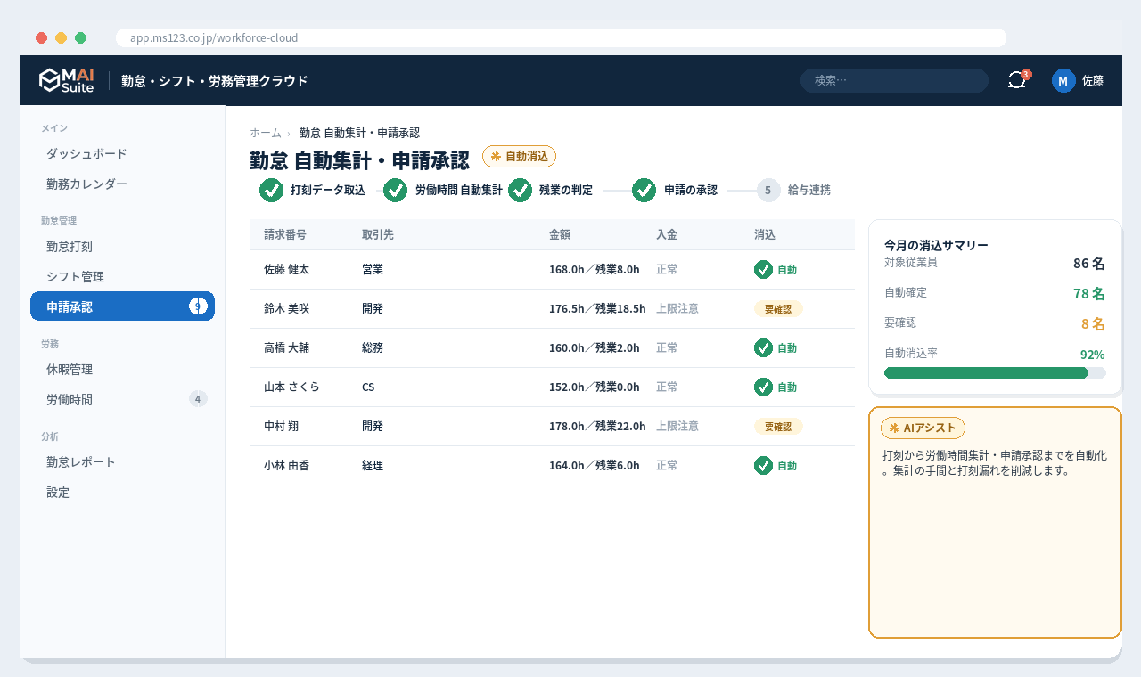Image resolution: width=1141 pixels, height=677 pixels.
Task: Click the red macOS close dot
Action: (x=41, y=37)
